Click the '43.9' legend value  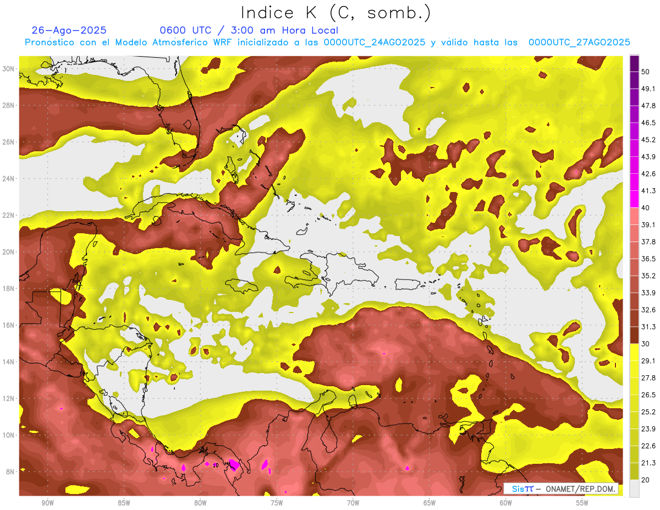648,157
